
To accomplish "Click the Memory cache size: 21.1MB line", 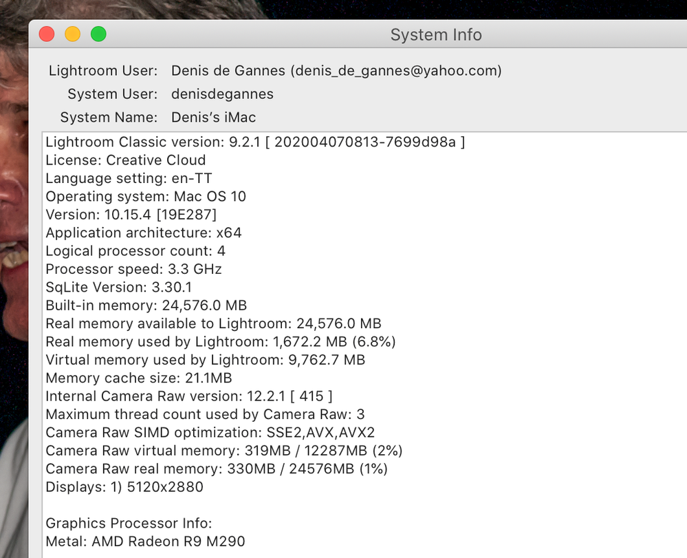I will [x=138, y=378].
